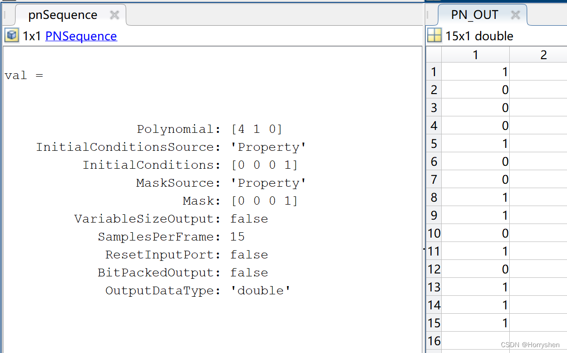567x353 pixels.
Task: Click the ResetInputPort property label
Action: (x=163, y=255)
